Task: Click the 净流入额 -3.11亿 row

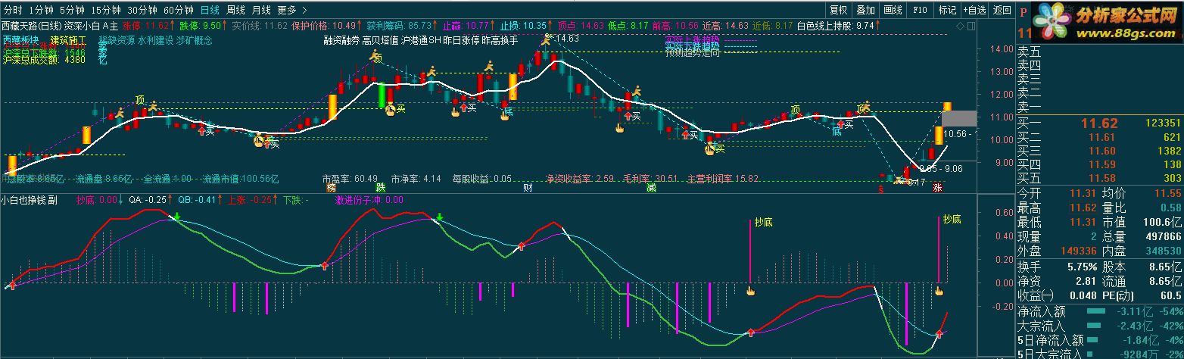Action: tap(1099, 311)
